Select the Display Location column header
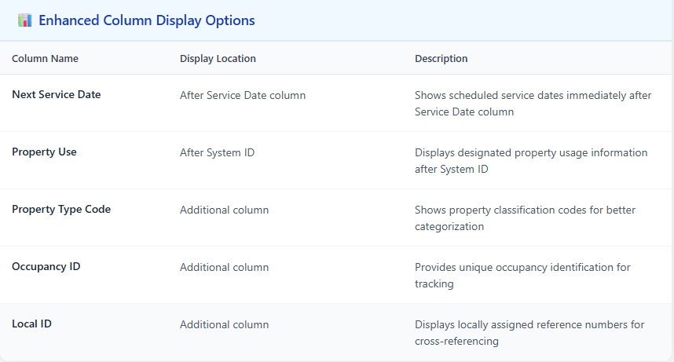Viewport: 674px width, 362px height. click(x=218, y=58)
